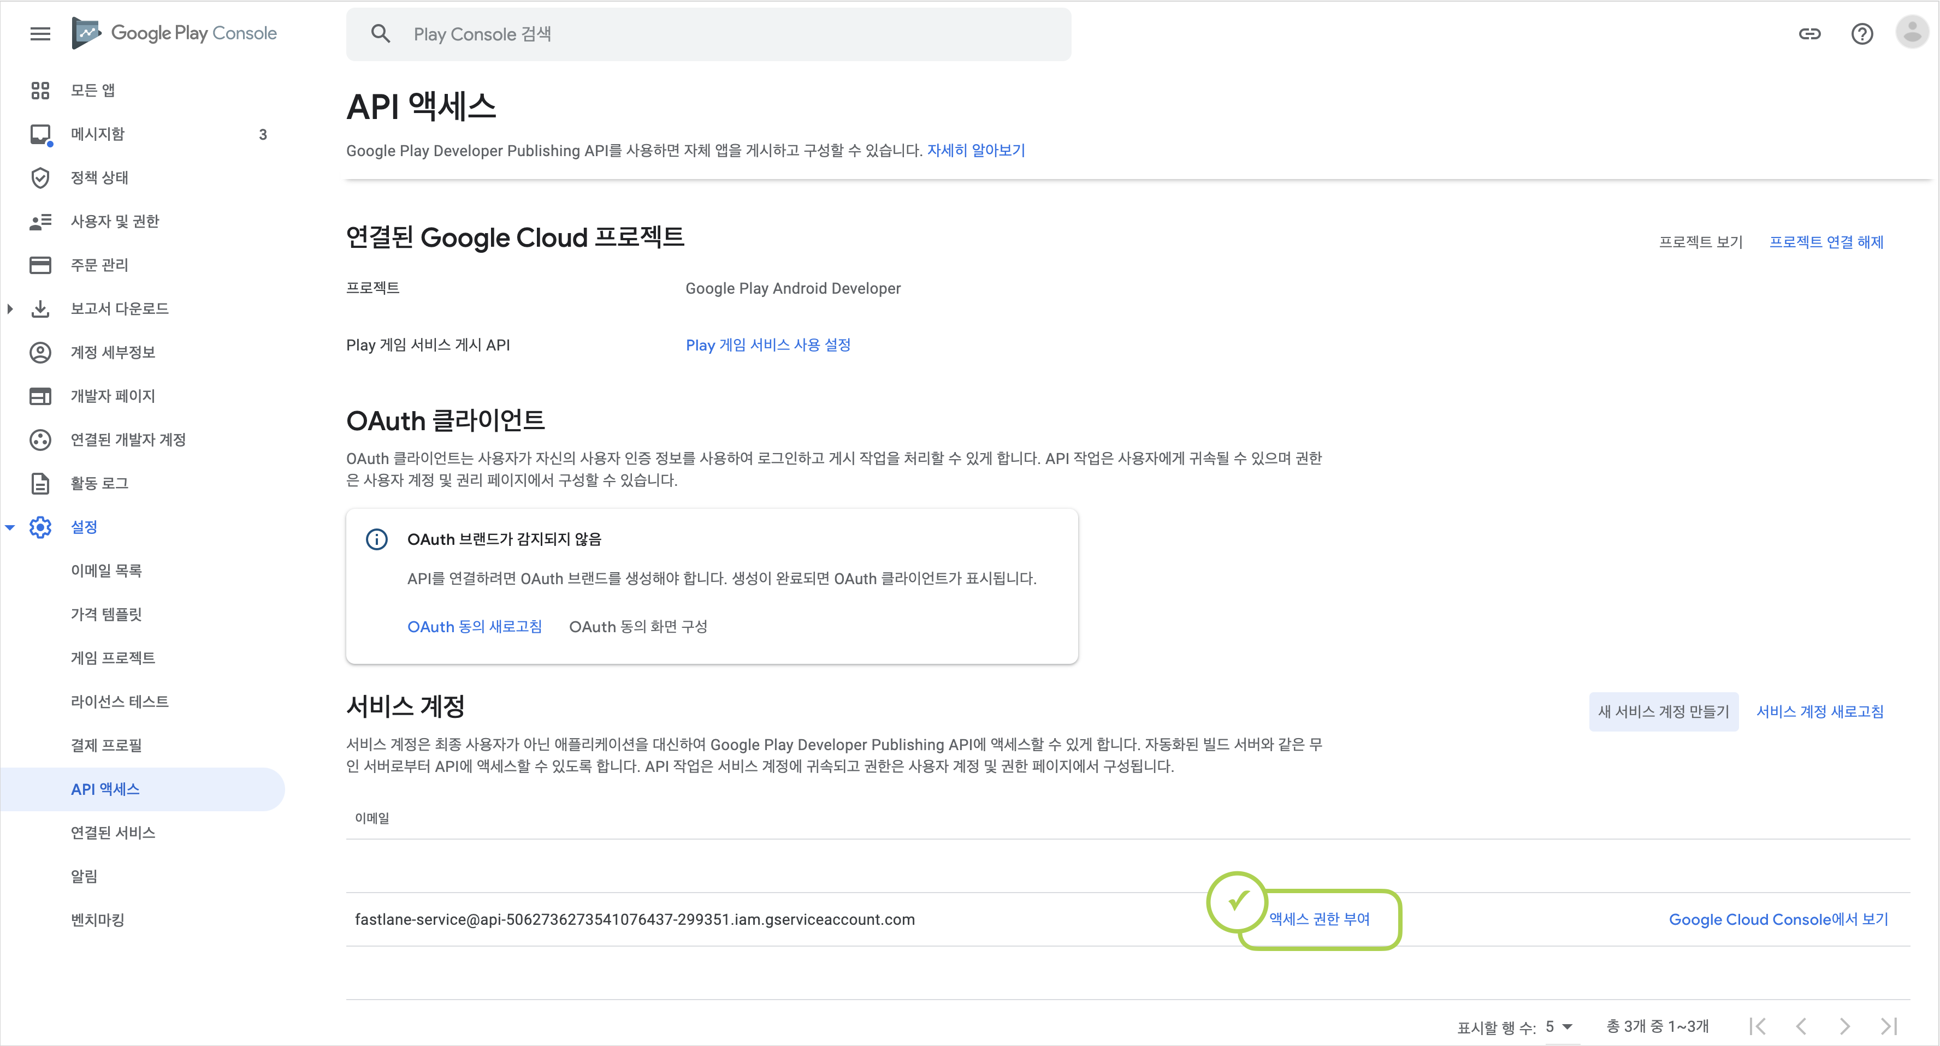Copy page link using chain icon

(x=1809, y=34)
